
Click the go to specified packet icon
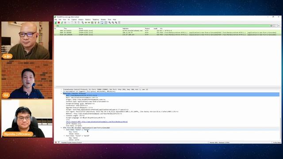92,23
